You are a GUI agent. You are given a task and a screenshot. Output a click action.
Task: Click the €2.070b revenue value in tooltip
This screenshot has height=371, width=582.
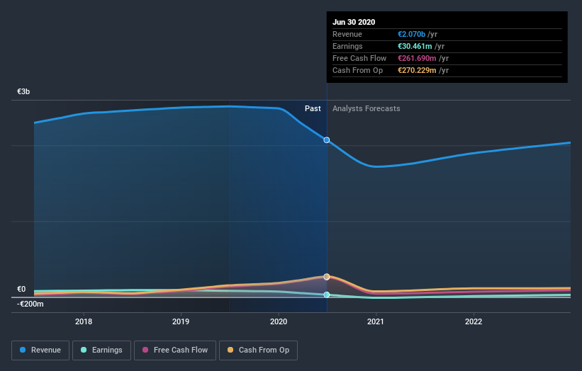tap(412, 34)
